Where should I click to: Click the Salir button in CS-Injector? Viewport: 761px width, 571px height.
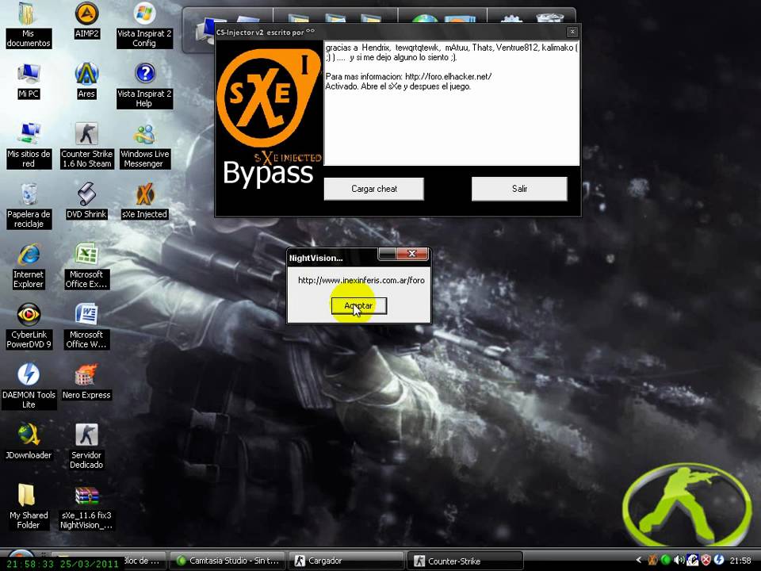[519, 189]
